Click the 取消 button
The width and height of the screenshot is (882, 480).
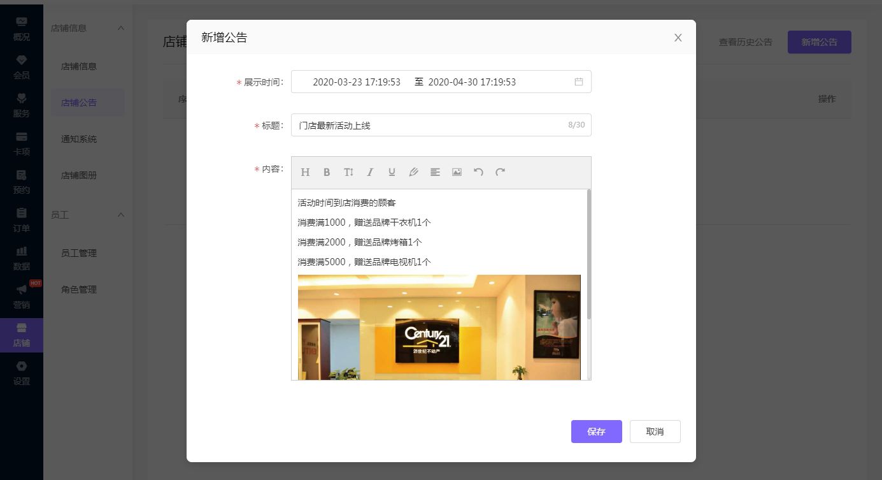click(x=655, y=432)
